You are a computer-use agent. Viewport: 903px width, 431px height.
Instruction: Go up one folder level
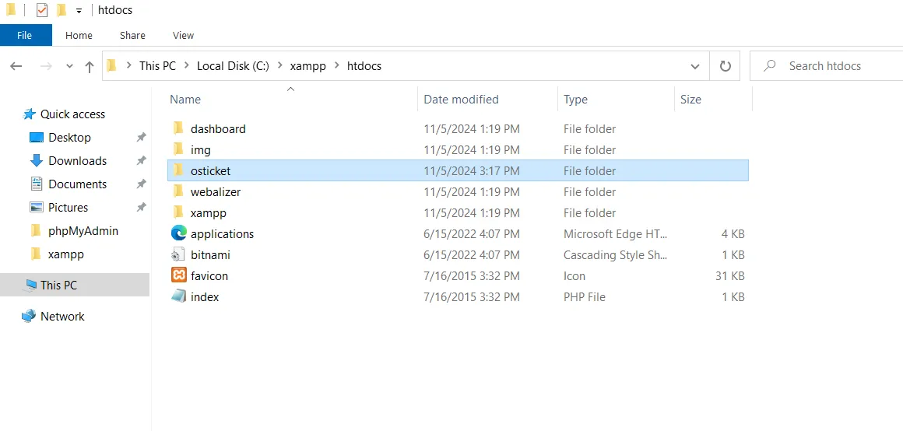90,67
